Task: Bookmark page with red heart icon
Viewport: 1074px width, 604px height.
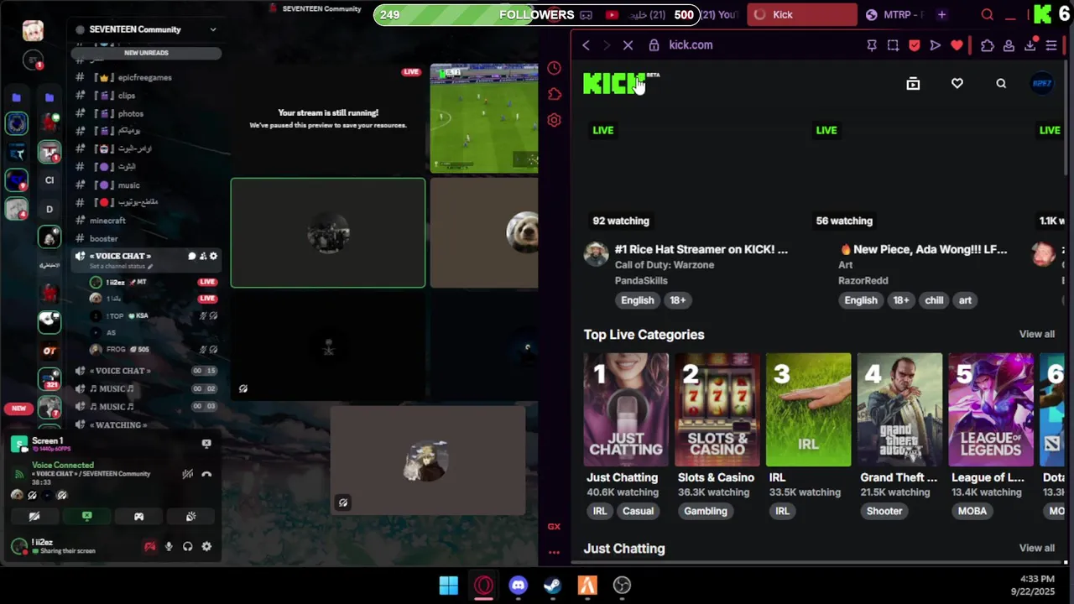Action: [957, 45]
